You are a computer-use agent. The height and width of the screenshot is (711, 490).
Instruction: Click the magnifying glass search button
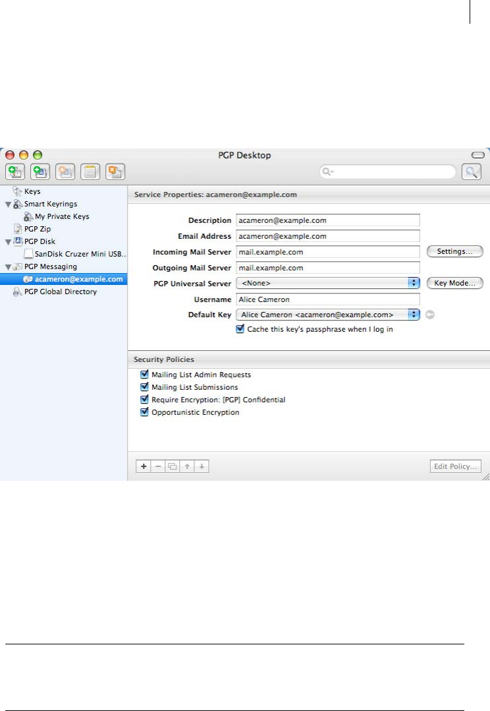point(472,172)
